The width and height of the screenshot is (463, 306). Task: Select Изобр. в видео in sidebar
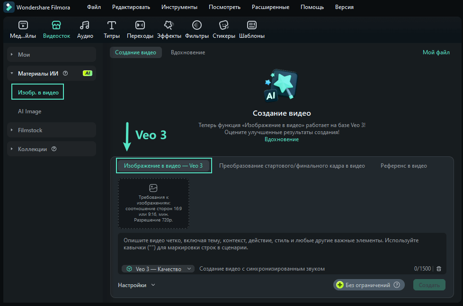(x=38, y=92)
